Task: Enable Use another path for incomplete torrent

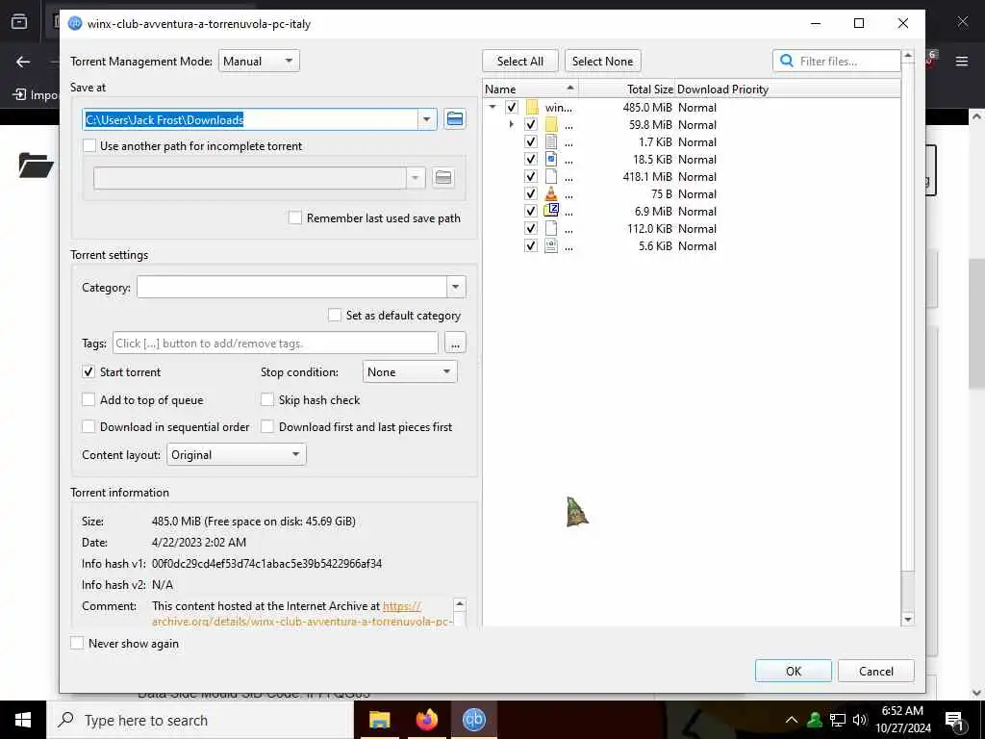Action: point(89,146)
